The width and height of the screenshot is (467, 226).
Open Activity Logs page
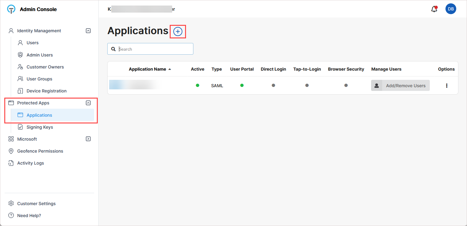[30, 163]
